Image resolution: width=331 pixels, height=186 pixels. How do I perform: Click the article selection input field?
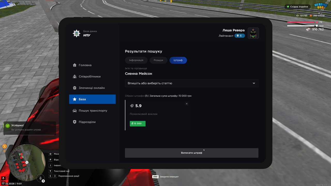click(192, 83)
